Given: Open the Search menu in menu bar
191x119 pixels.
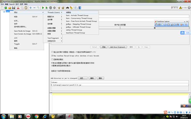Looking at the screenshot, I should tap(12, 4).
